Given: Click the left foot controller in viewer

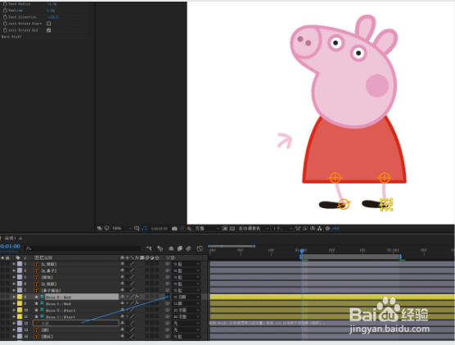Looking at the screenshot, I should [344, 204].
